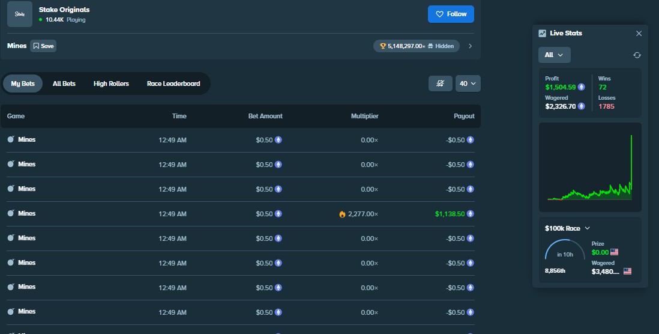Click the Ethereum icon beside Wagered $2,326.70
Viewport: 659px width, 334px height.
click(581, 106)
